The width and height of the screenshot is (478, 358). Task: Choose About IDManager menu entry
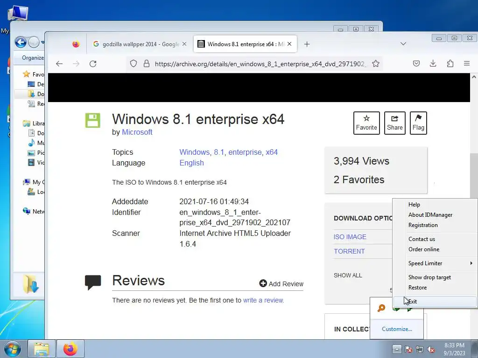click(436, 215)
